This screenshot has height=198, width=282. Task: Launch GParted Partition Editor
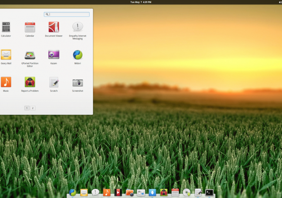[x=30, y=55]
